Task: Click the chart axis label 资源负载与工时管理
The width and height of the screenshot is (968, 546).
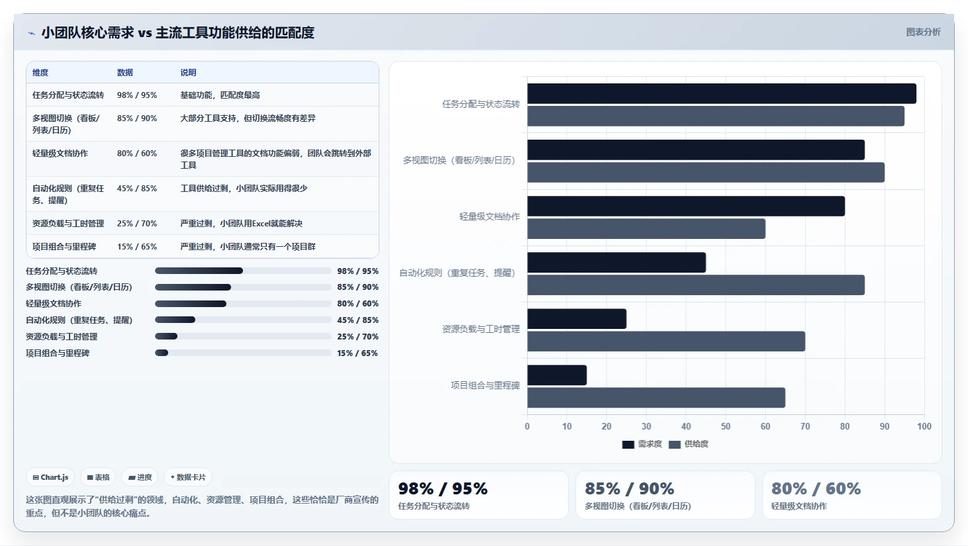Action: [x=481, y=329]
